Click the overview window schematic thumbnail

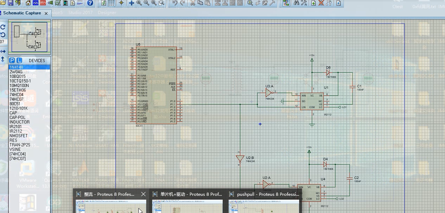pos(30,37)
